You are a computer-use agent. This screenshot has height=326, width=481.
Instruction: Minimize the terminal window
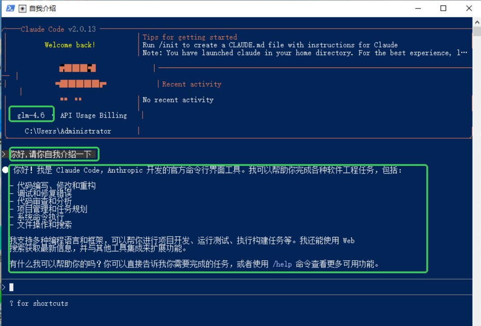pyautogui.click(x=418, y=8)
